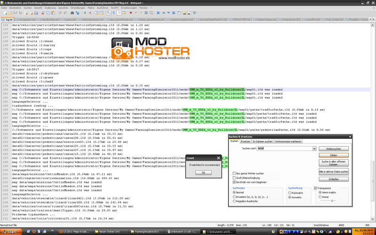The image size is (376, 235).
Task: Open the Datei menu
Action: pos(4,8)
